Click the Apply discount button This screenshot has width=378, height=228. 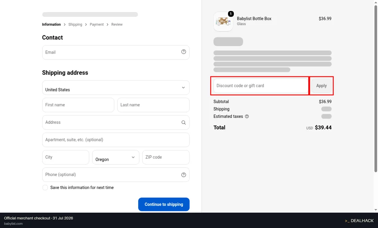(321, 86)
